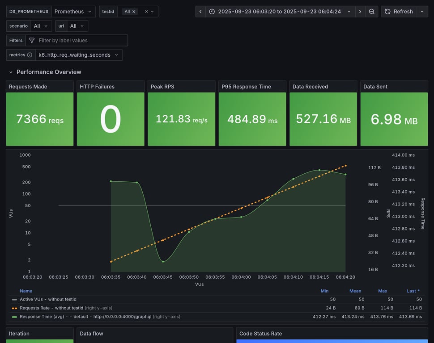Click the zoom out time range icon
This screenshot has width=434, height=343.
pyautogui.click(x=372, y=12)
